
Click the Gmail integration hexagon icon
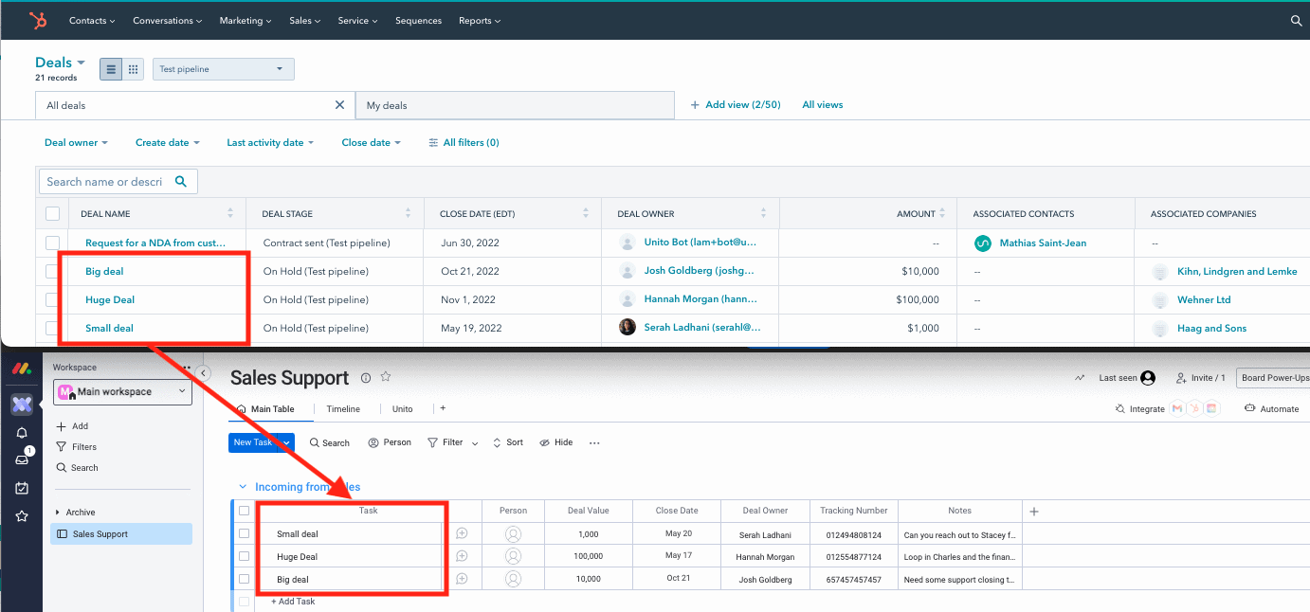click(x=1178, y=408)
